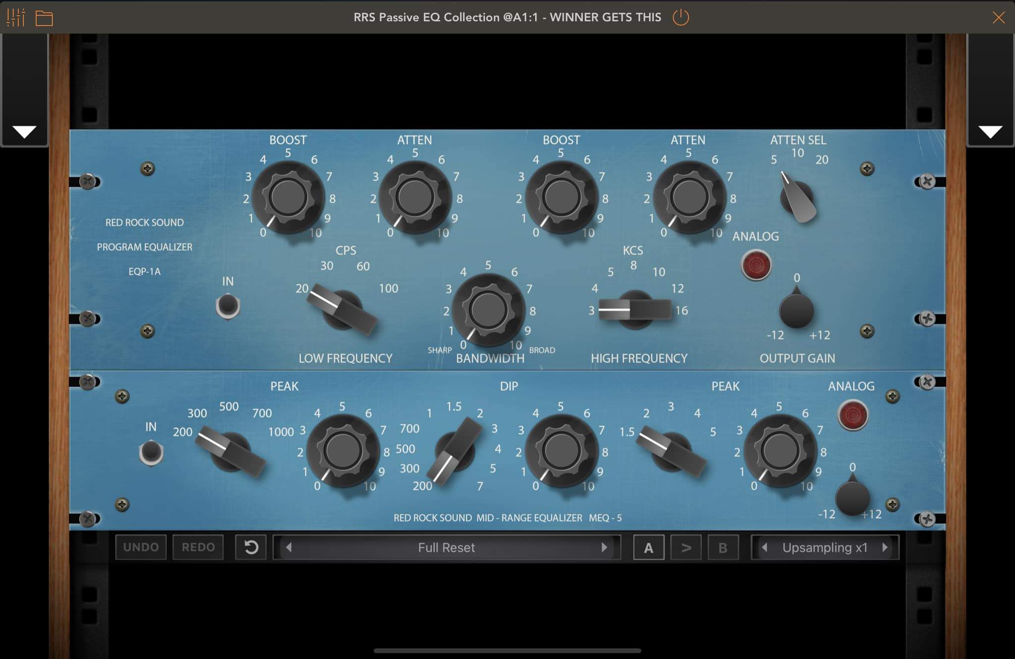The width and height of the screenshot is (1015, 659).
Task: Click the CPS low frequency selector
Action: [x=342, y=310]
